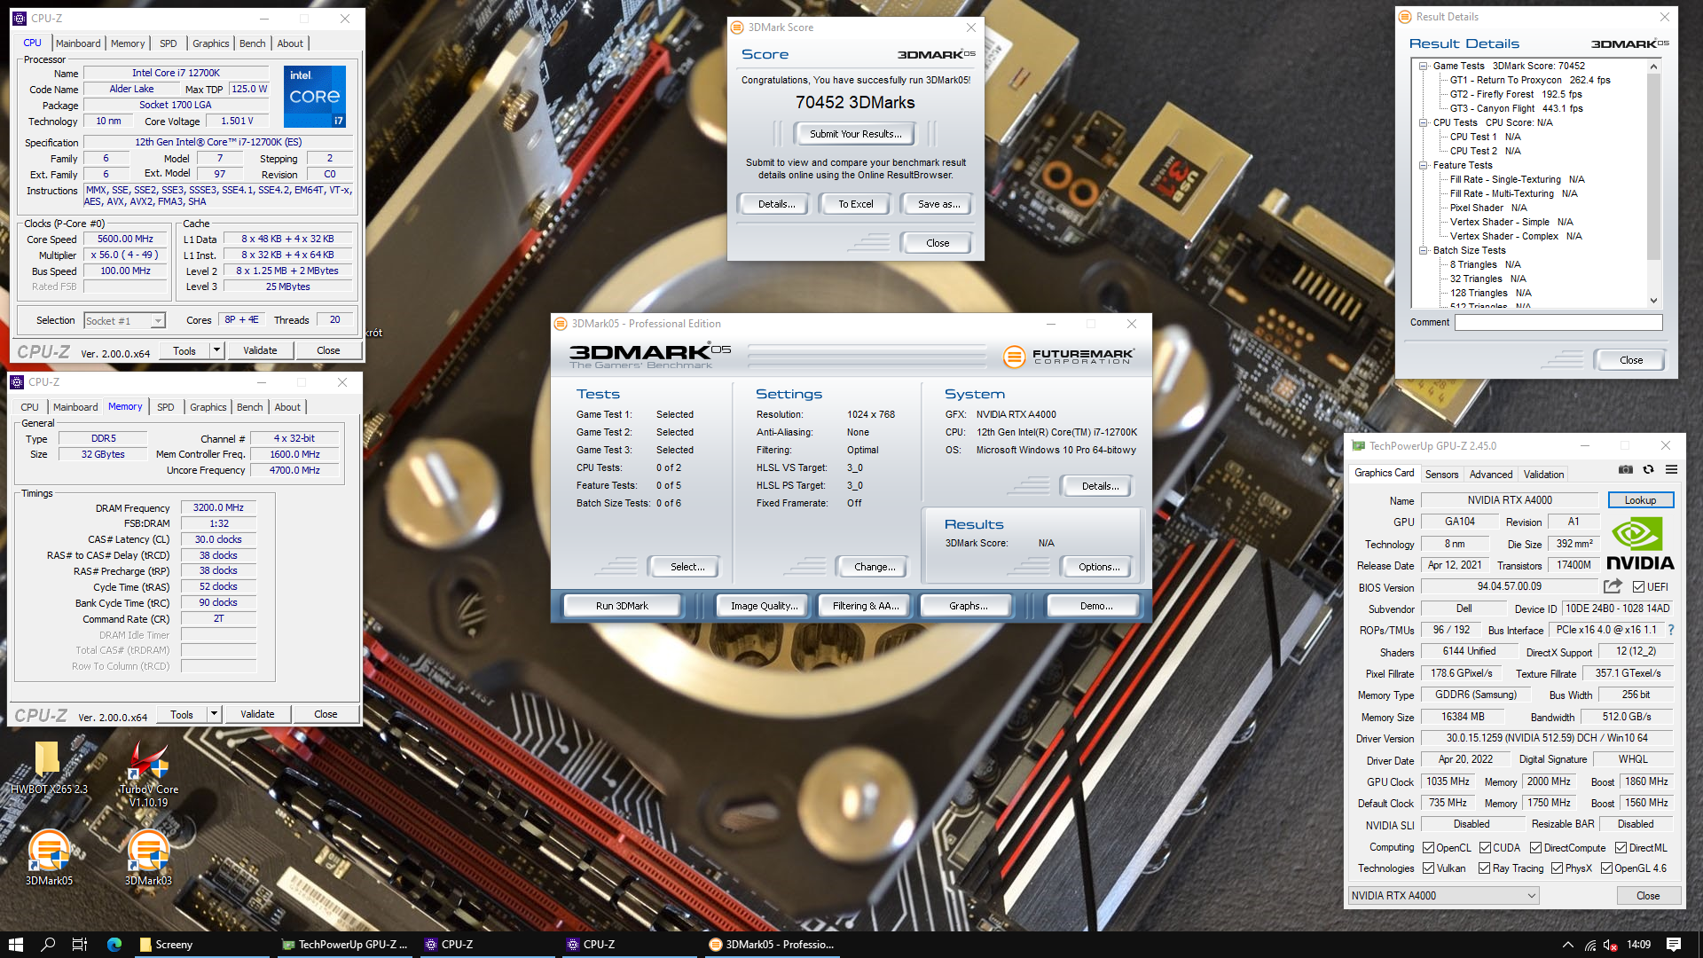Open the Socket #1 selection dropdown
Image resolution: width=1703 pixels, height=958 pixels.
click(125, 321)
